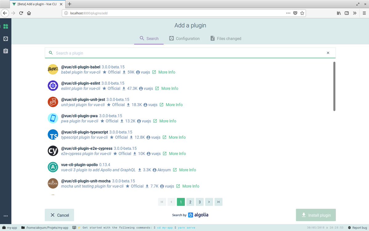The image size is (369, 231).
Task: Open More Info for cli-plugin-eslint
Action: point(166,88)
